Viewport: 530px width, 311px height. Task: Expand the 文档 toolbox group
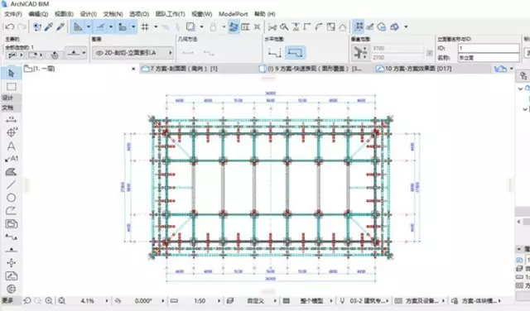pyautogui.click(x=11, y=108)
